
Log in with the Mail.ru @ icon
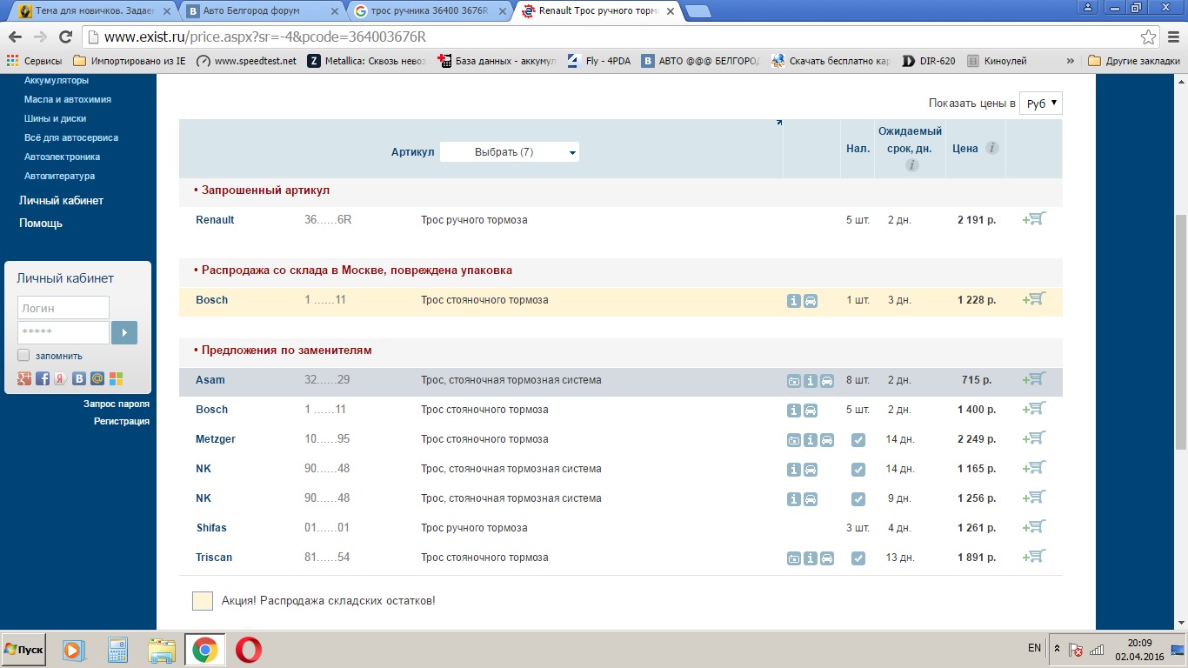click(97, 378)
